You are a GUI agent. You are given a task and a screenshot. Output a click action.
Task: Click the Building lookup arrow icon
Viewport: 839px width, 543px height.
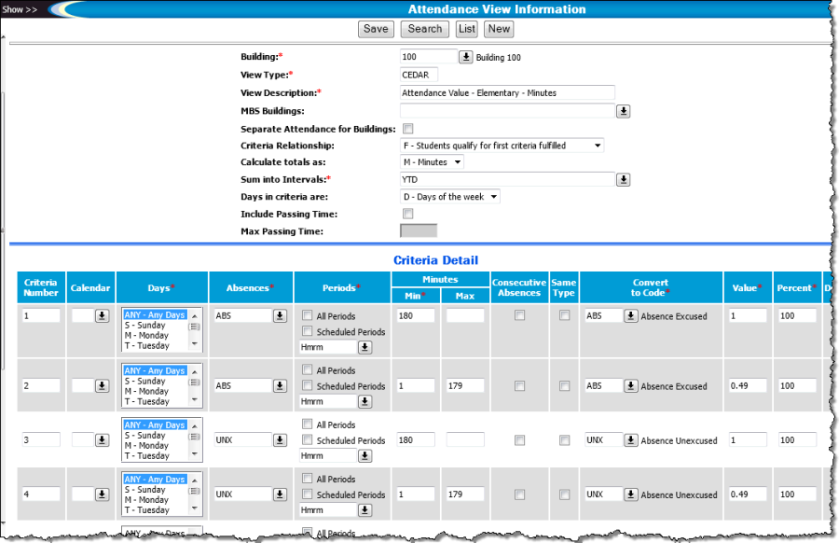466,57
